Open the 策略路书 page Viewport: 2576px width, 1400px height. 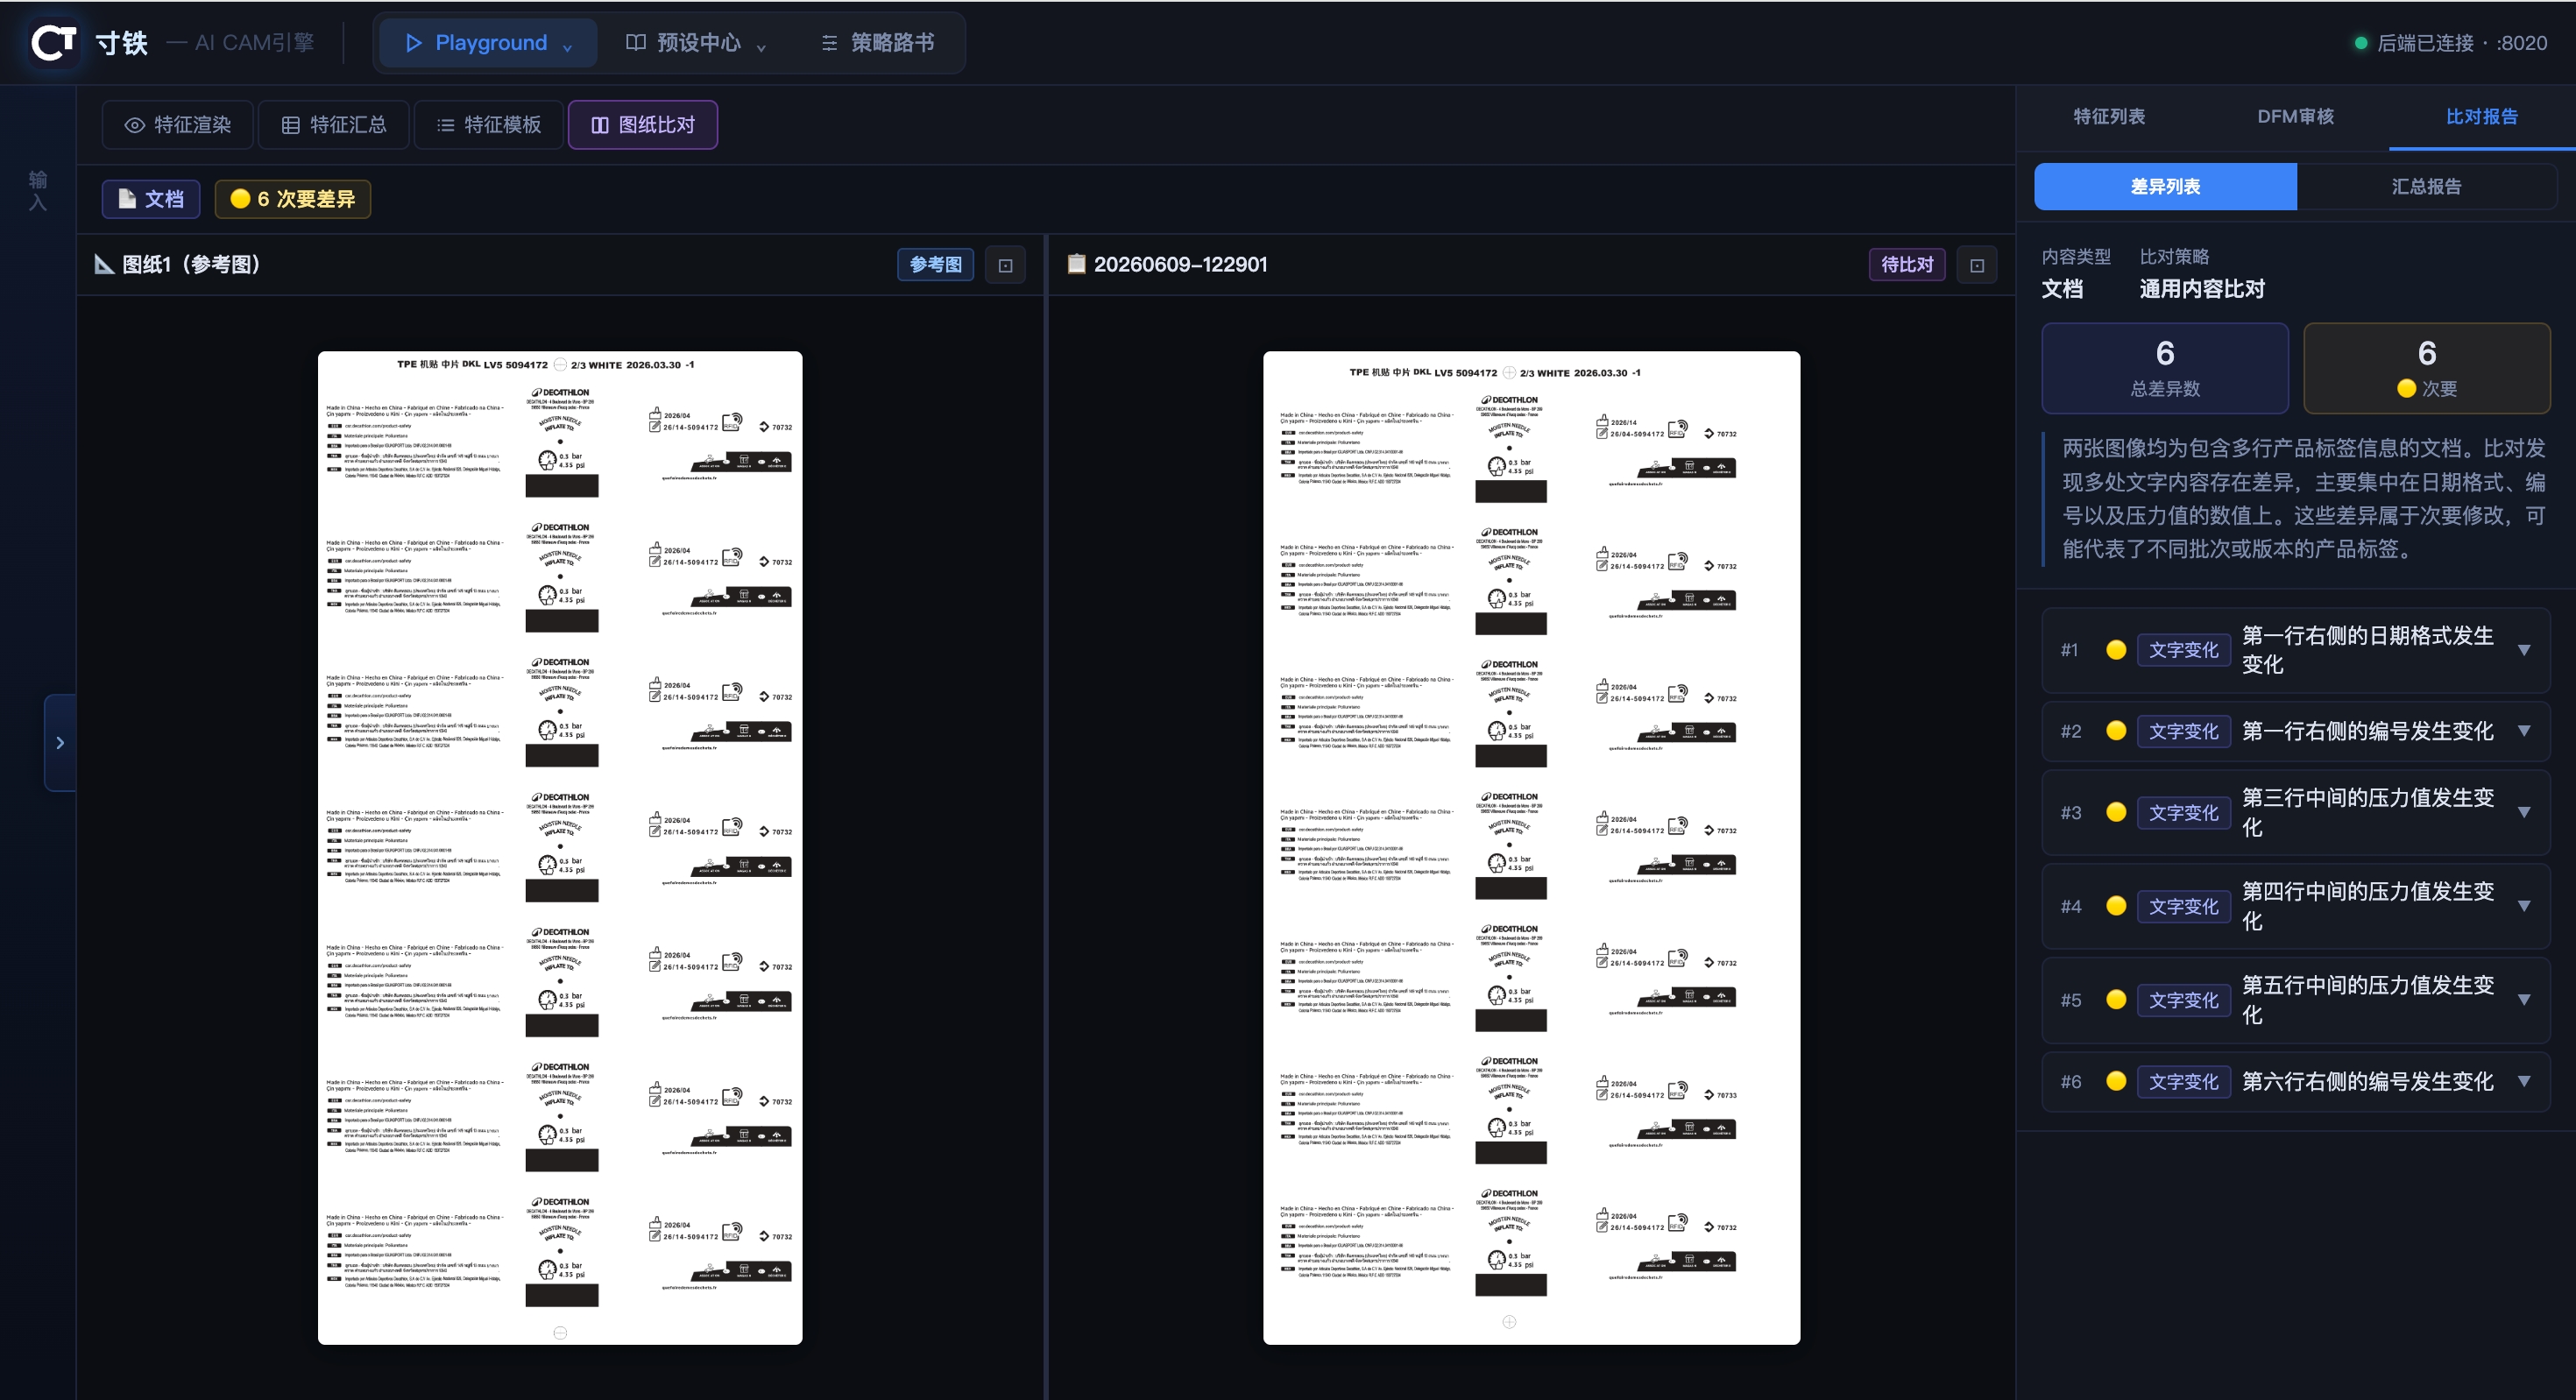click(878, 43)
